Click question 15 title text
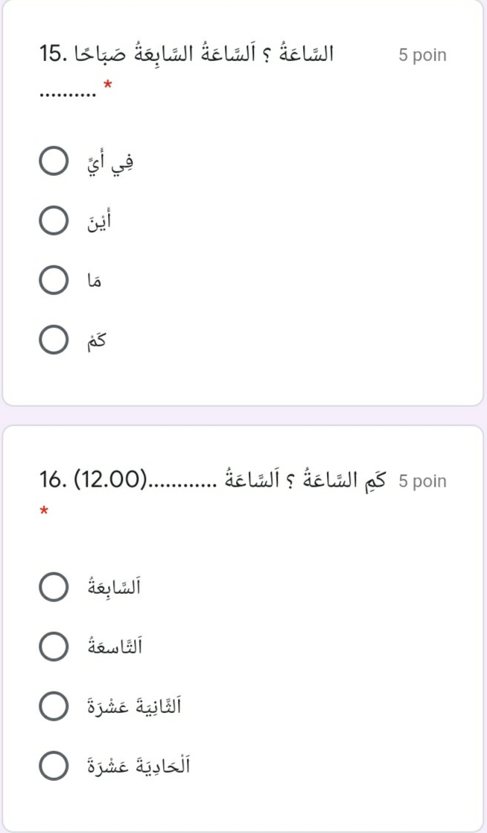Screen dimensions: 487x833 (x=188, y=54)
